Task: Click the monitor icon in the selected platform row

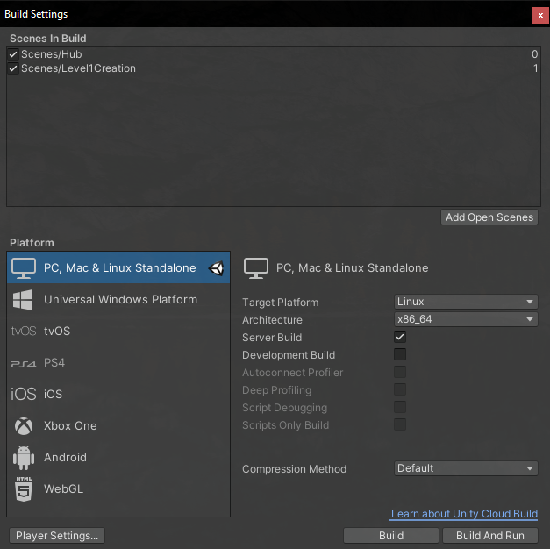Action: coord(24,268)
